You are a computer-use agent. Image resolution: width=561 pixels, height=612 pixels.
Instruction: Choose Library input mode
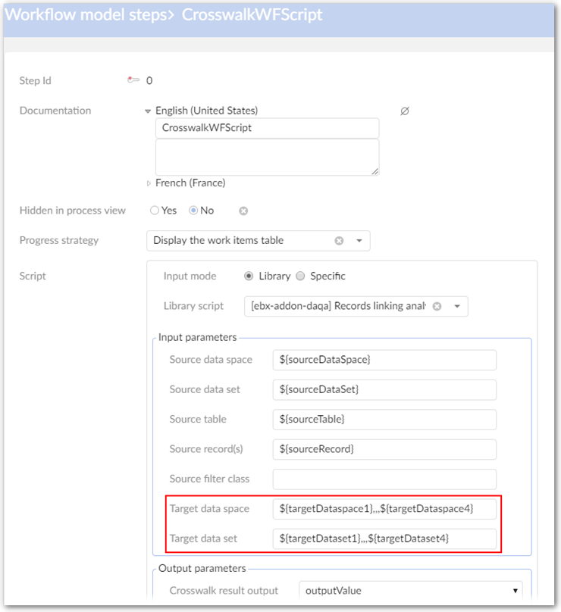[249, 276]
